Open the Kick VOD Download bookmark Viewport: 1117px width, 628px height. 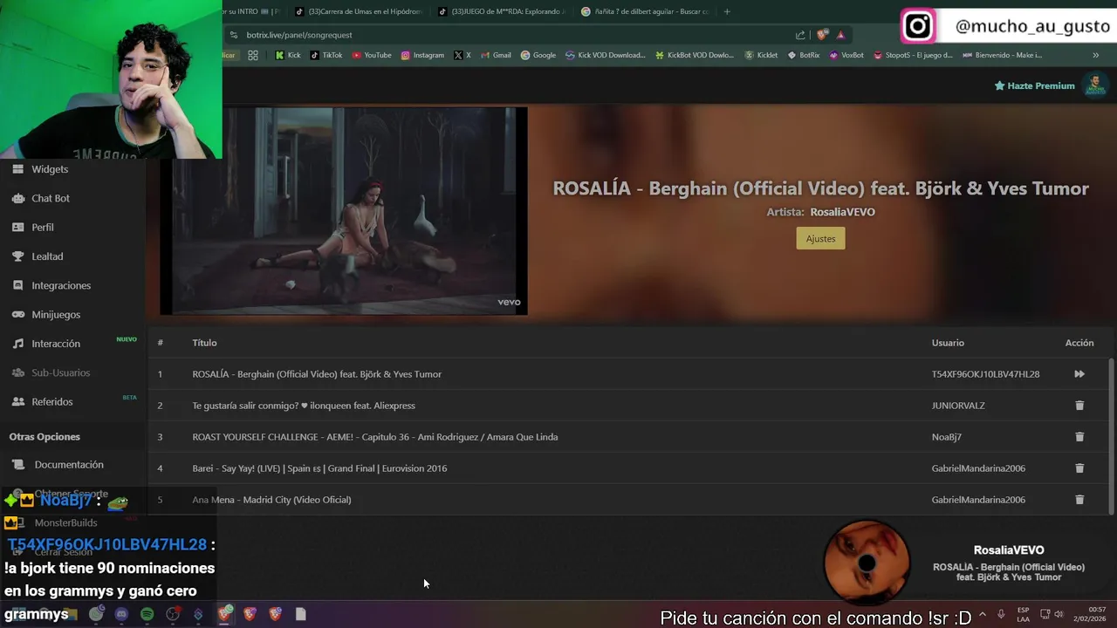[x=606, y=55]
